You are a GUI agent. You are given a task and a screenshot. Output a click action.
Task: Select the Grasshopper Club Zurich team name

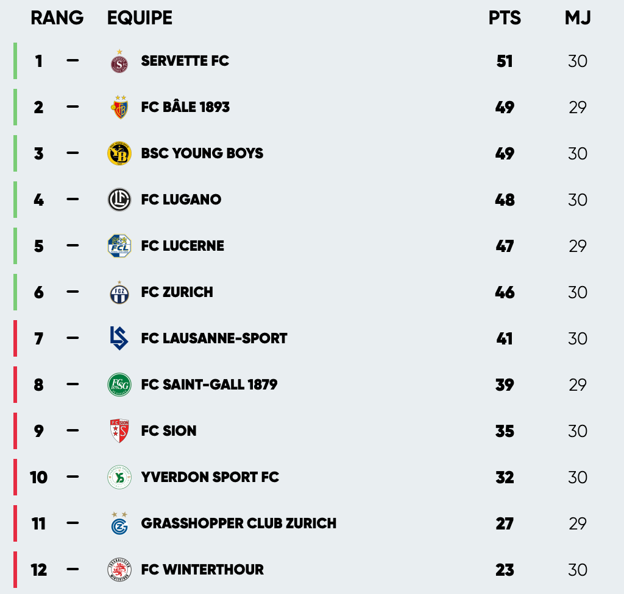(238, 523)
